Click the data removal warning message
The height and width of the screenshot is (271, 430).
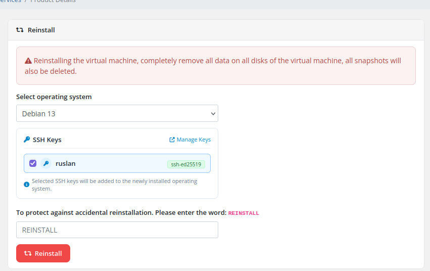(213, 66)
